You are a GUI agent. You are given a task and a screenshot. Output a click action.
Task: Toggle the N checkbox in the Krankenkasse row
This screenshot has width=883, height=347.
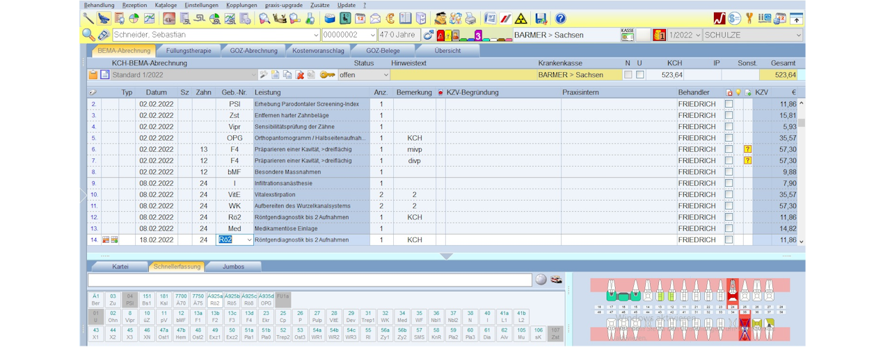pyautogui.click(x=628, y=75)
